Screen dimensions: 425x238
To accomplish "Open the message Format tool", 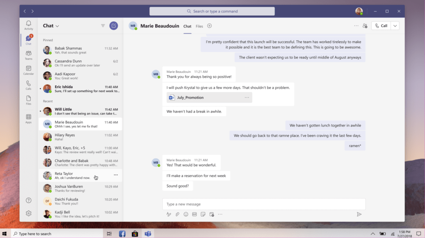I will (x=169, y=214).
